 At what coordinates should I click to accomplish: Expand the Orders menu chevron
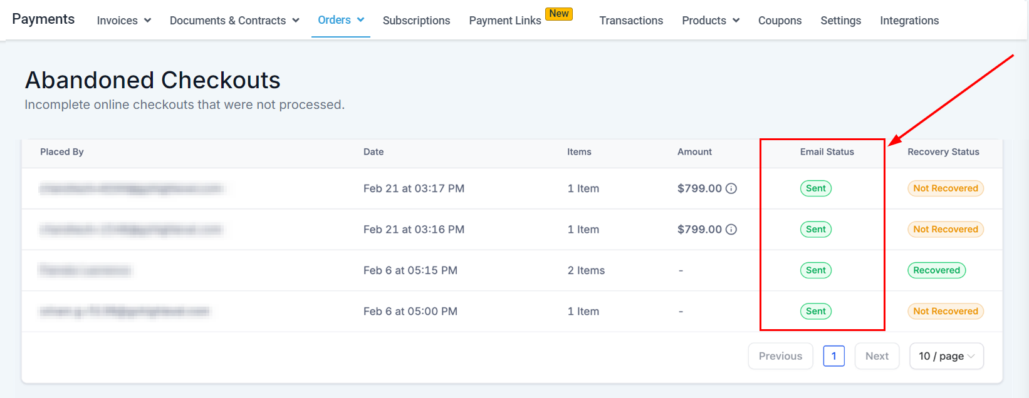click(x=360, y=20)
